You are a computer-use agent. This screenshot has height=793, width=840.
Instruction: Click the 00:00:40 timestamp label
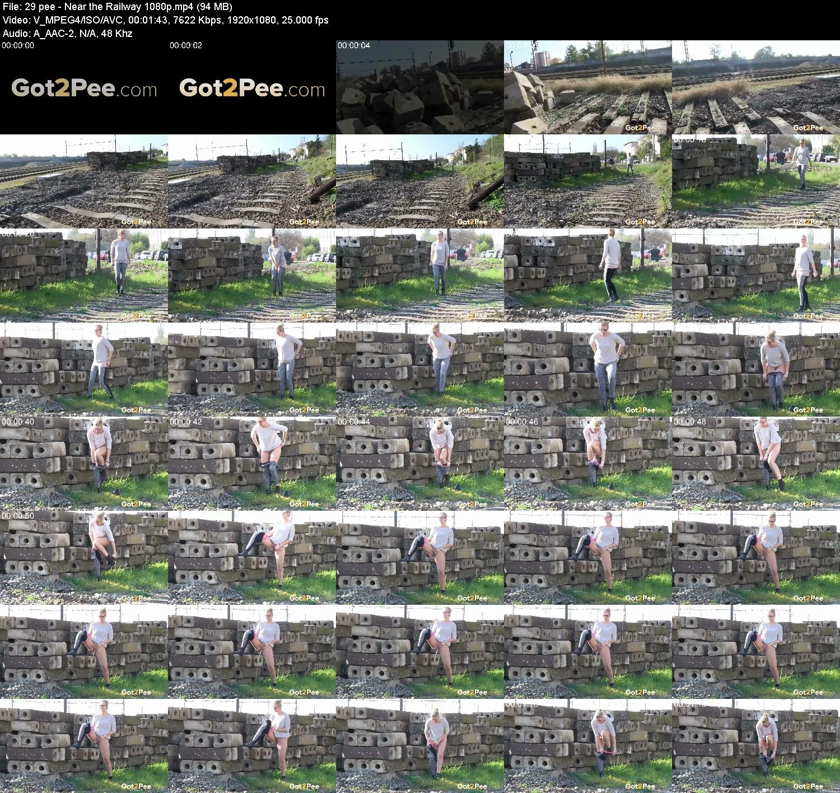[x=18, y=422]
